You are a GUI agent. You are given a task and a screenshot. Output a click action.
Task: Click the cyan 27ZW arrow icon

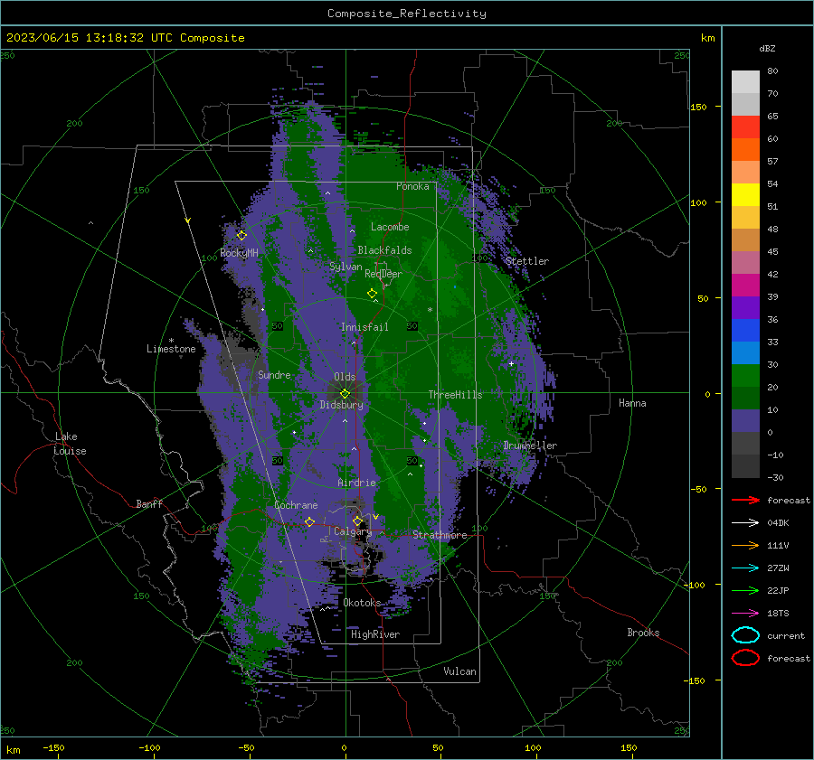(745, 568)
